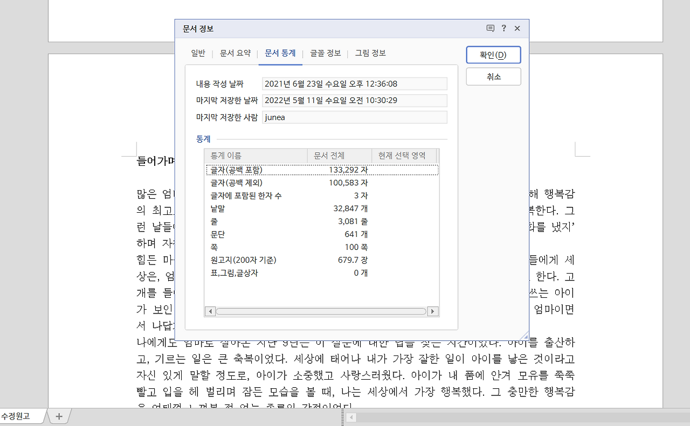Click the dialog resize grip corner
The image size is (690, 426).
(x=525, y=336)
